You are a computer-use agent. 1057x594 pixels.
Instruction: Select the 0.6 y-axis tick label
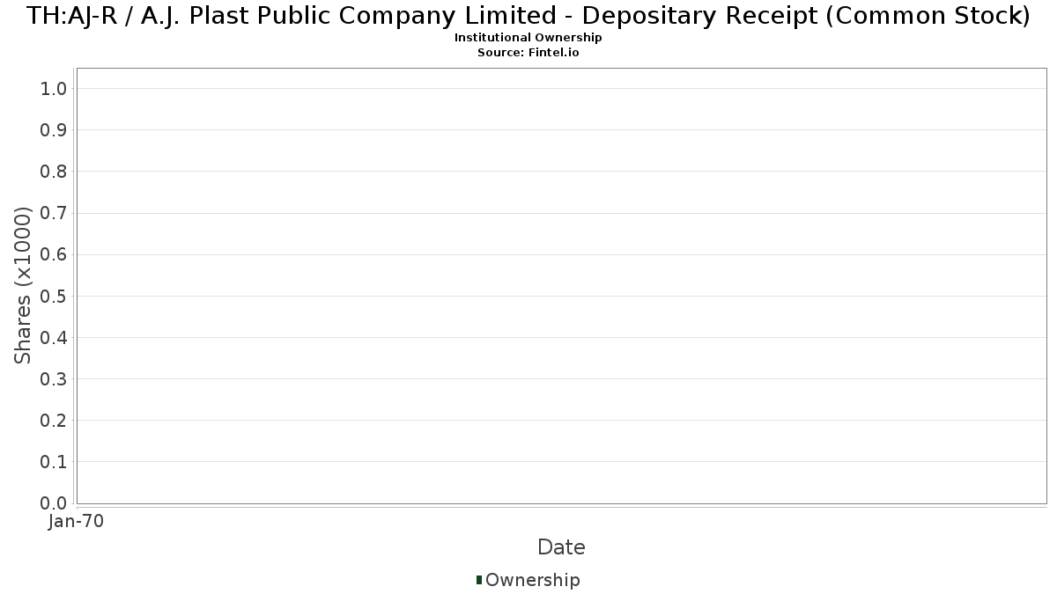click(x=54, y=254)
